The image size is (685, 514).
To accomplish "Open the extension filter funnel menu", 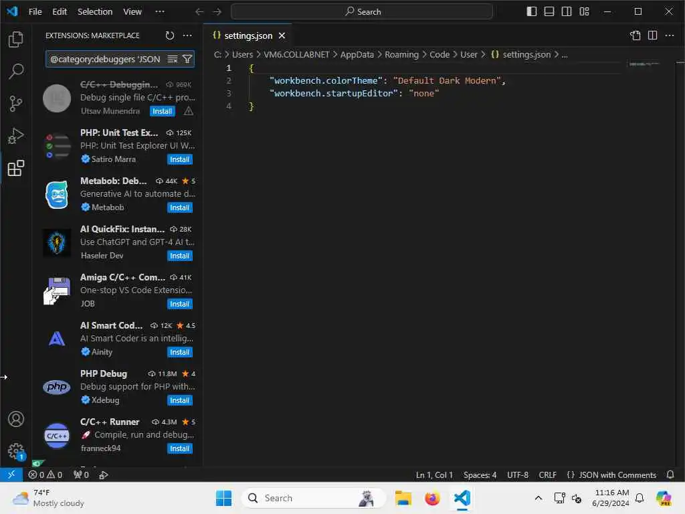I will (x=187, y=59).
